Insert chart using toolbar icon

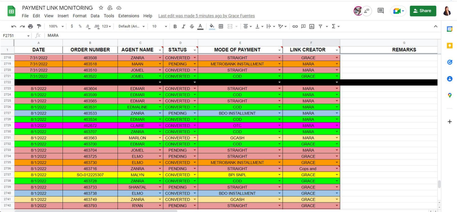(312, 26)
